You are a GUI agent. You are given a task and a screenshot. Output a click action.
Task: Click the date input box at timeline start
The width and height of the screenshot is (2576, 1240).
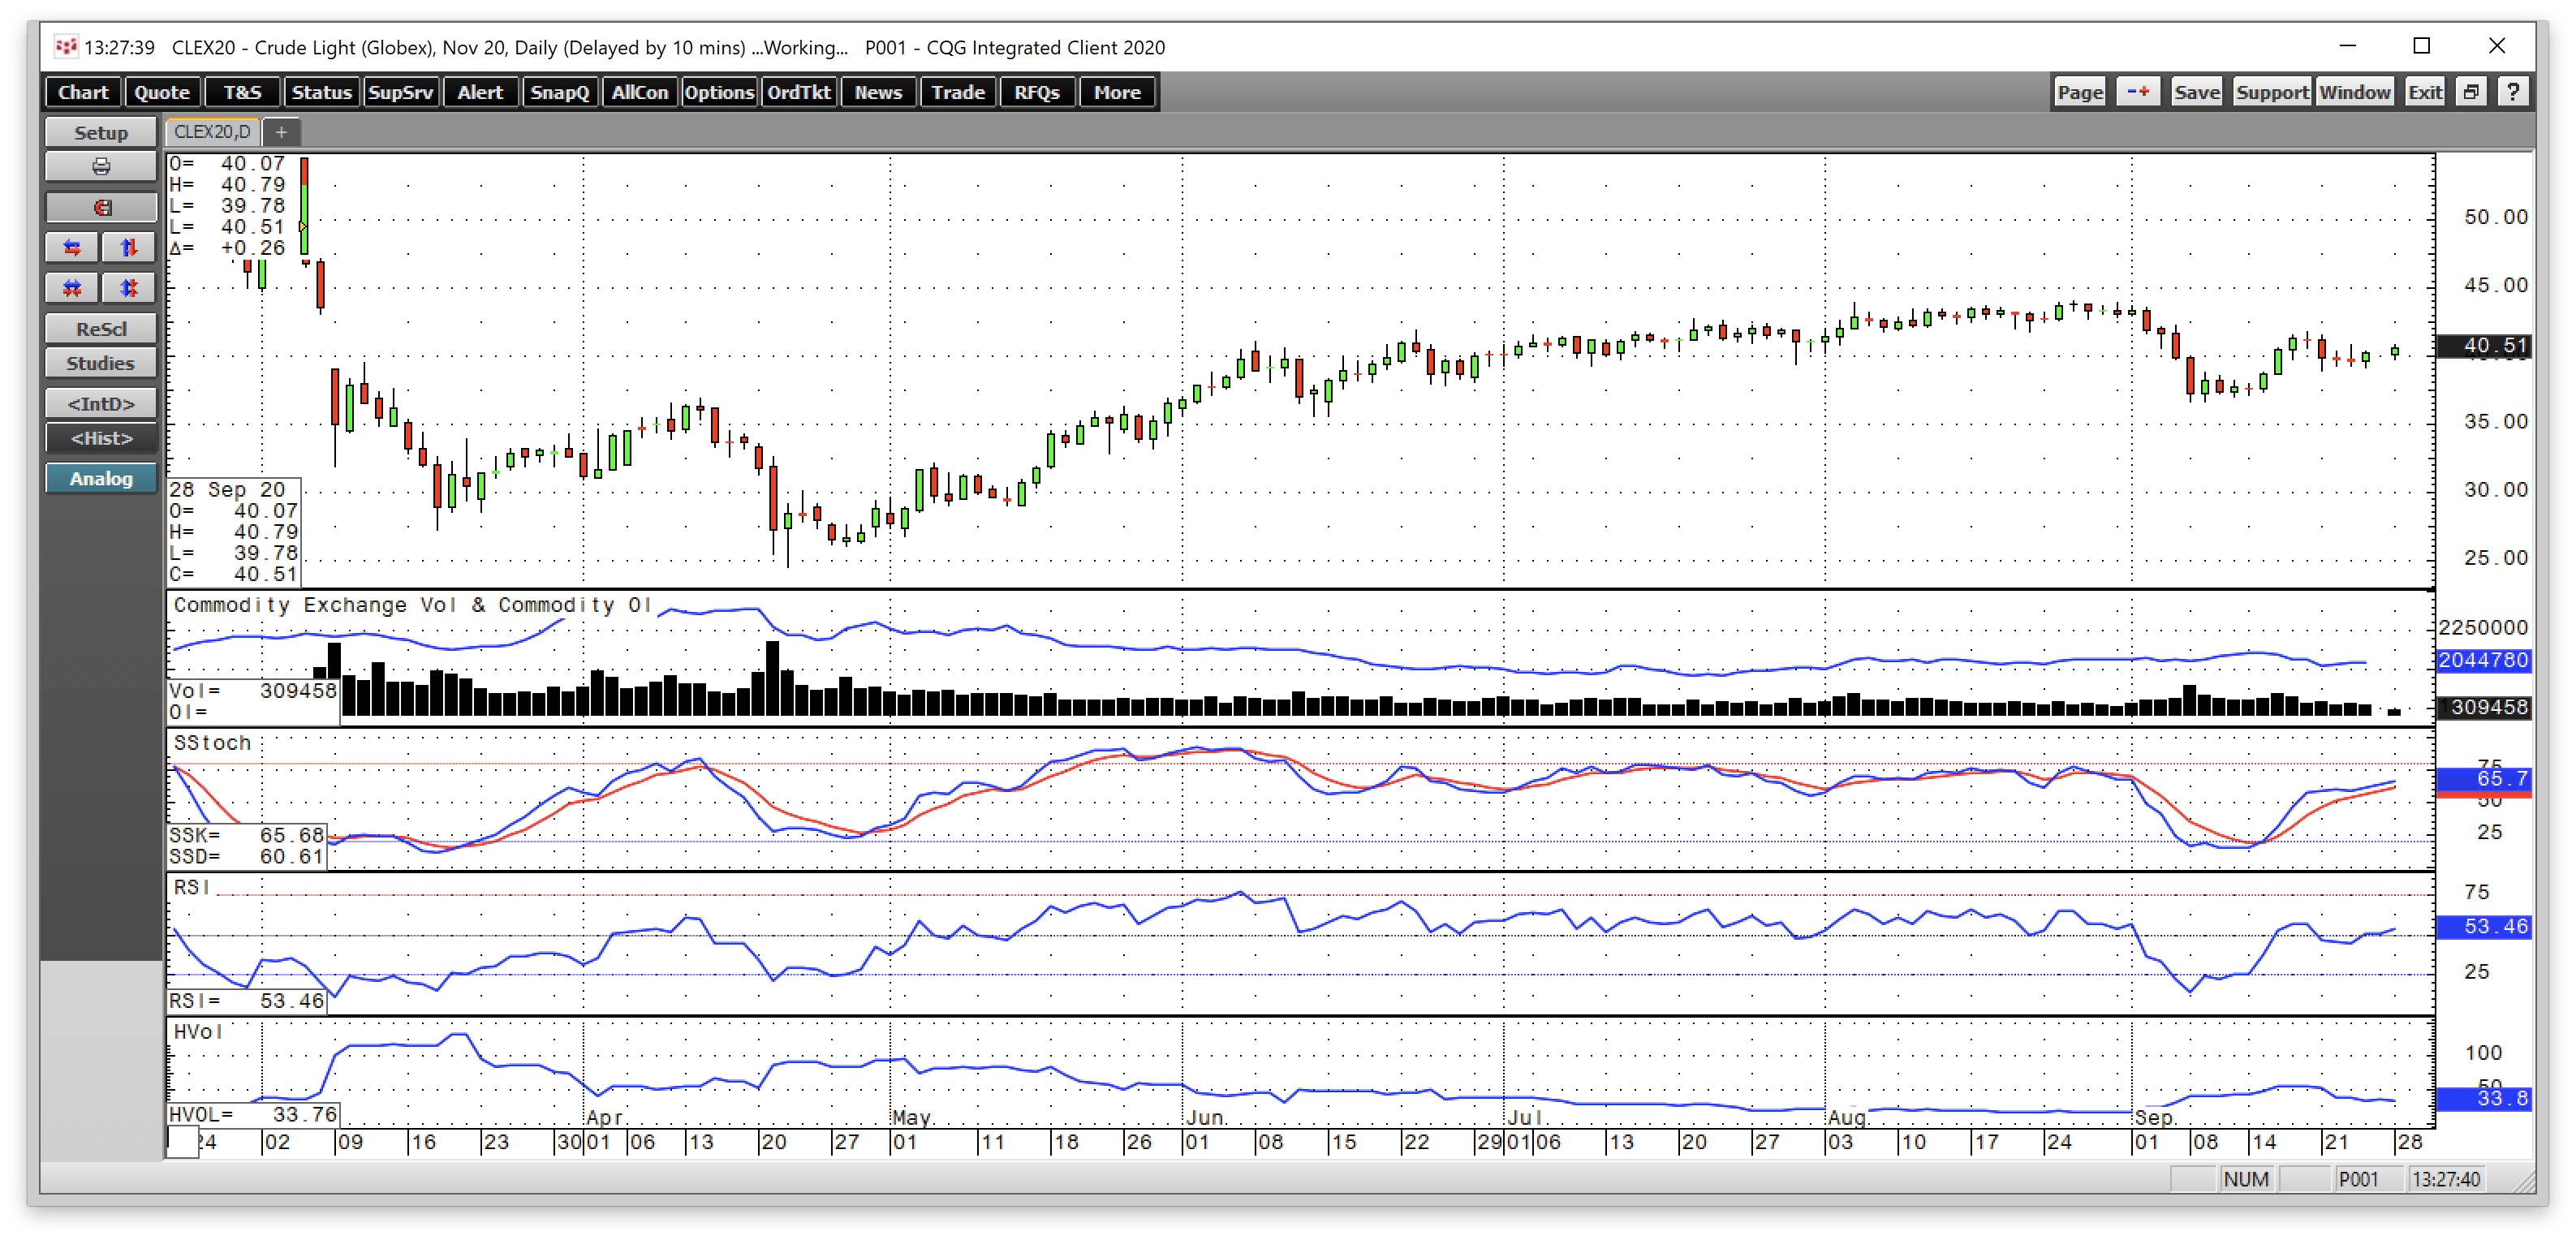(182, 1142)
